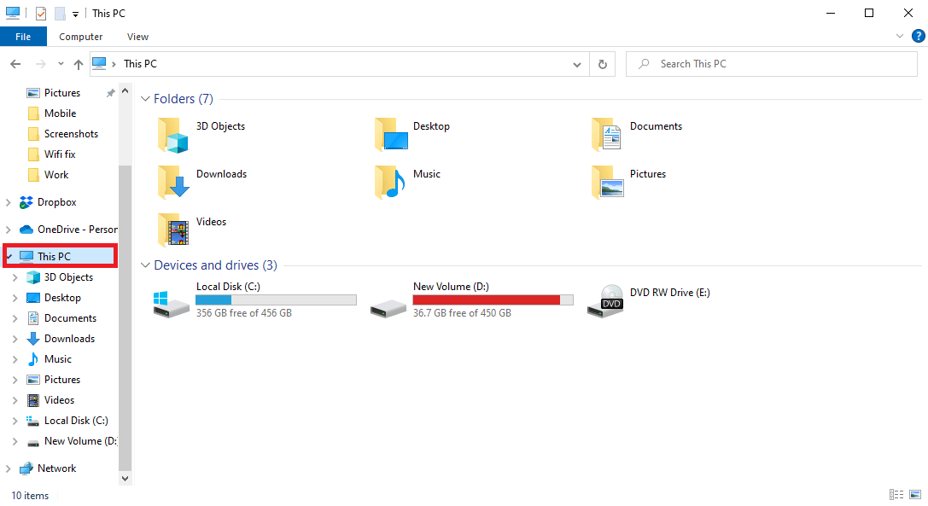Click navigation pane scrollbar down arrow

click(x=125, y=478)
